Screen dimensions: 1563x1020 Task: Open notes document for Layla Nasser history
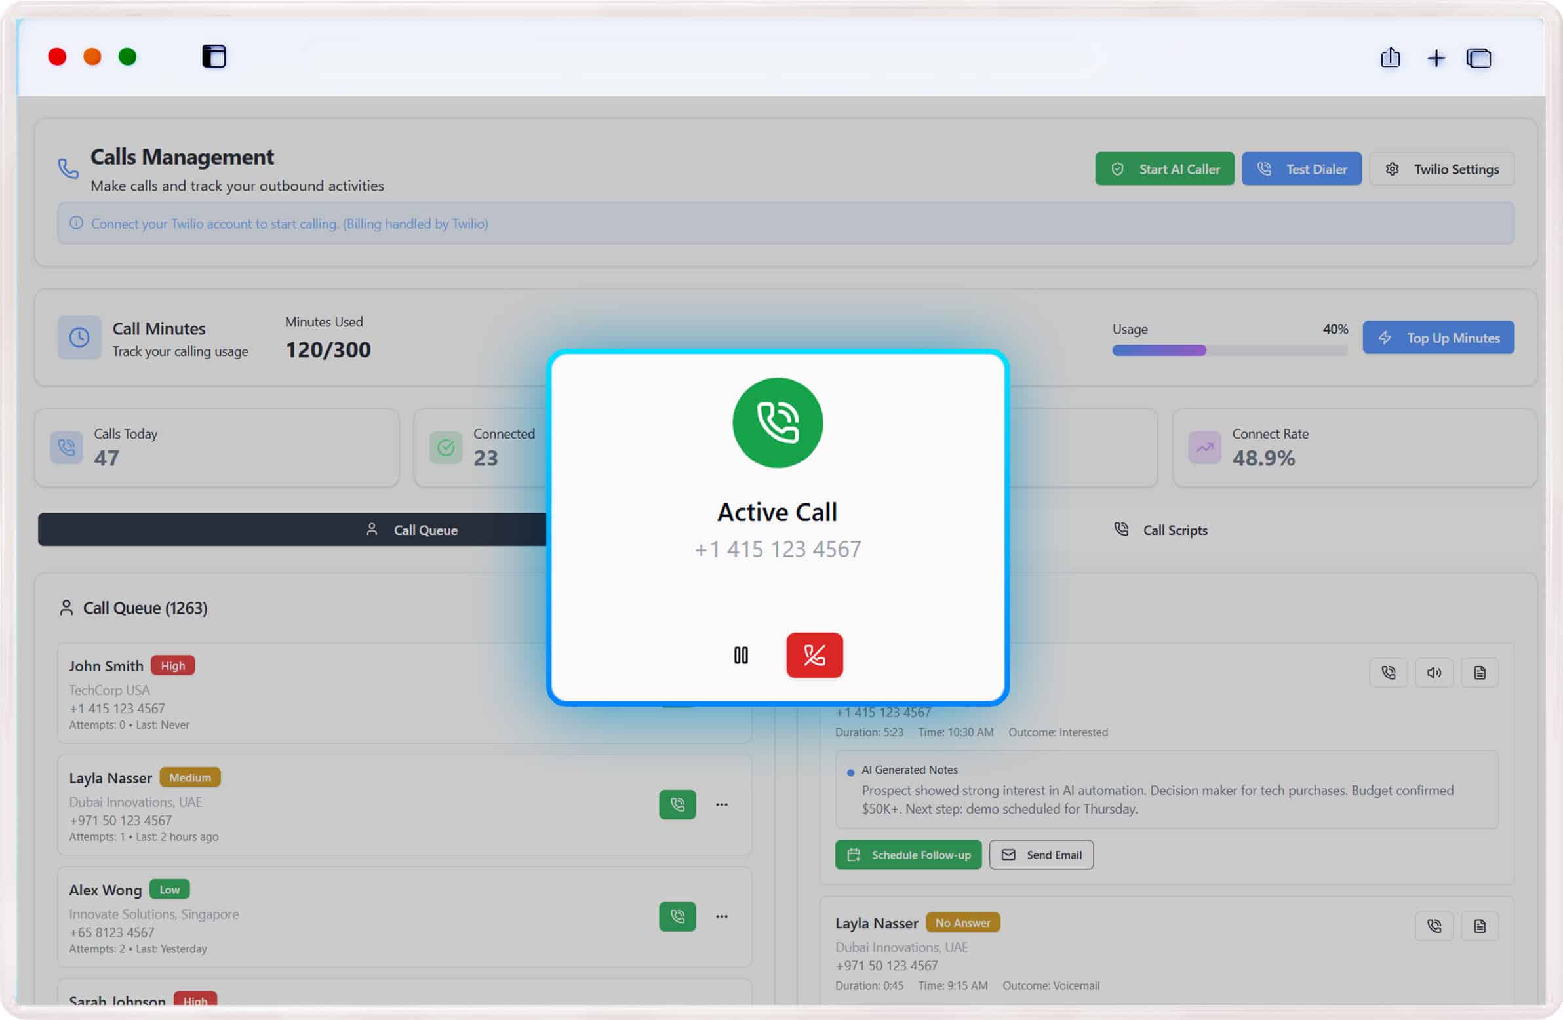click(x=1479, y=926)
